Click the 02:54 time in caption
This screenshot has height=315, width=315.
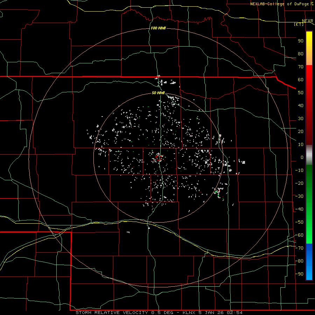[235, 313]
